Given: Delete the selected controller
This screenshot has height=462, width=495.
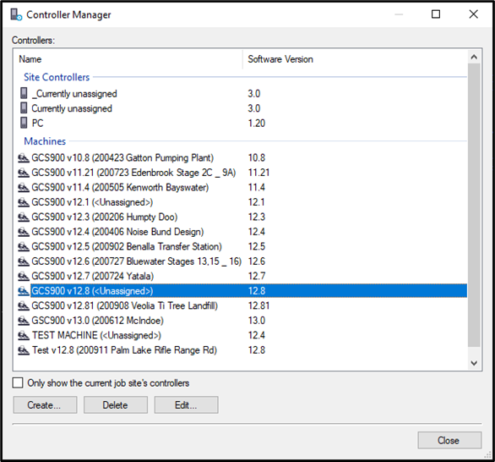Looking at the screenshot, I should [x=116, y=404].
